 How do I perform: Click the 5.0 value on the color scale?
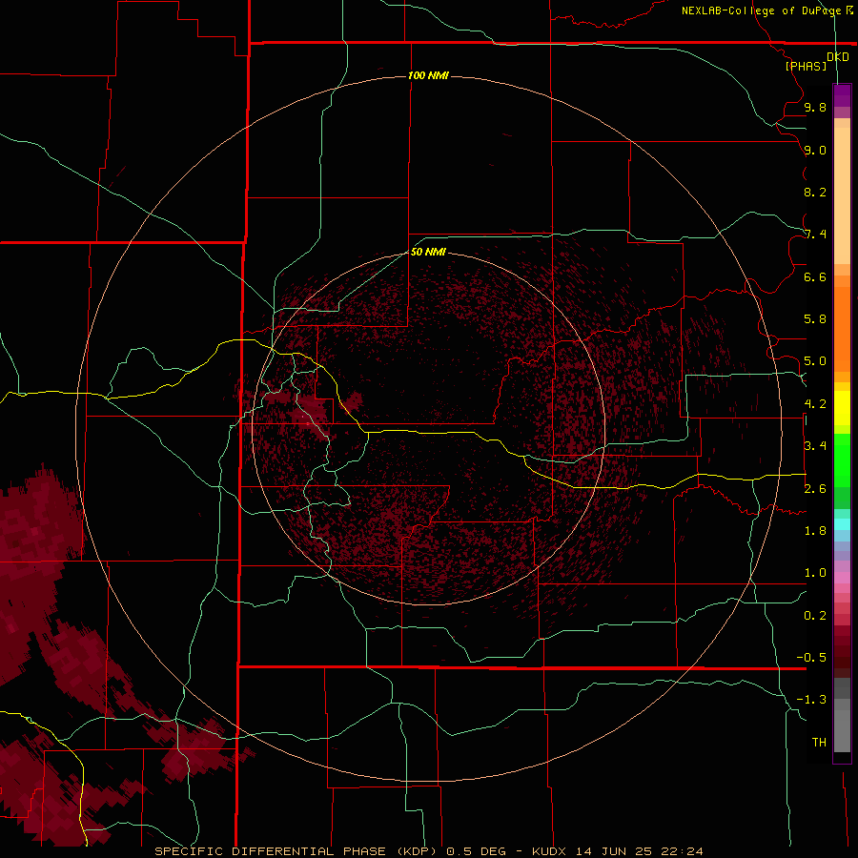pos(815,361)
